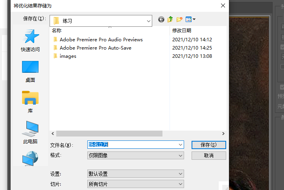Viewport: 284px width, 190px height.
Task: Sort files by 名称 column header
Action: tap(57, 30)
